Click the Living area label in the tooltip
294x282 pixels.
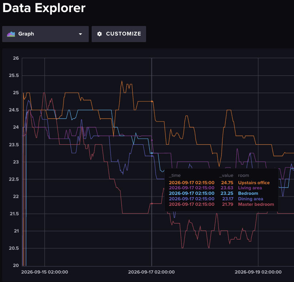click(x=250, y=188)
